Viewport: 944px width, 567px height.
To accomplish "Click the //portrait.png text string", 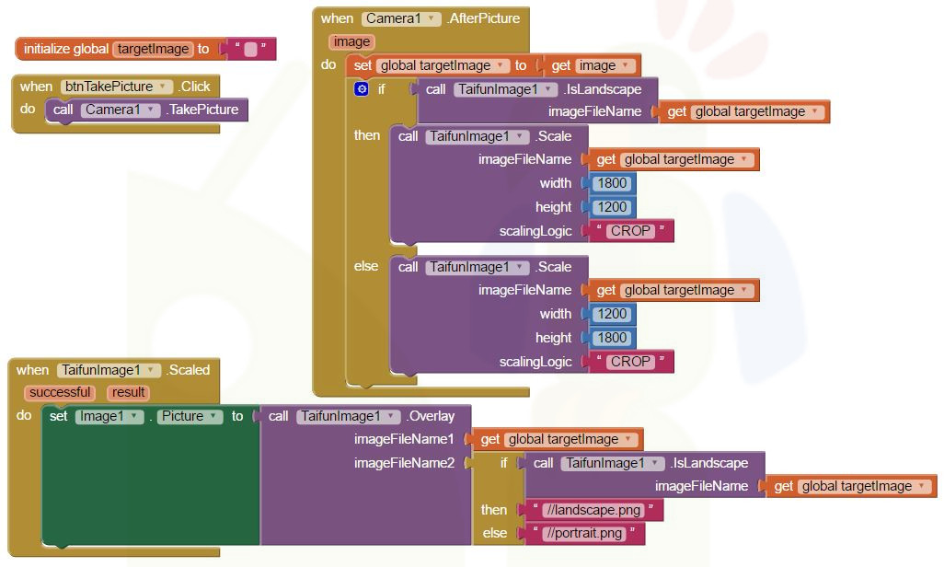I will (x=583, y=534).
